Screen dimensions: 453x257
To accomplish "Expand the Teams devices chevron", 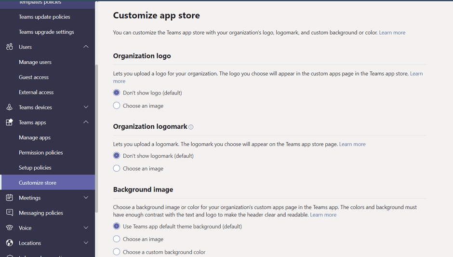I will coord(86,107).
